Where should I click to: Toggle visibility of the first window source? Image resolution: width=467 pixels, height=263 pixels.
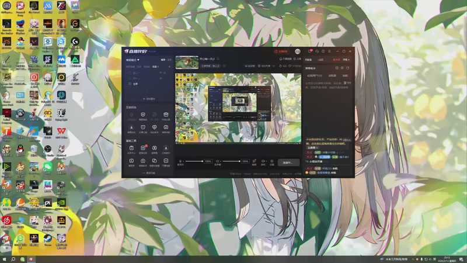tap(165, 73)
